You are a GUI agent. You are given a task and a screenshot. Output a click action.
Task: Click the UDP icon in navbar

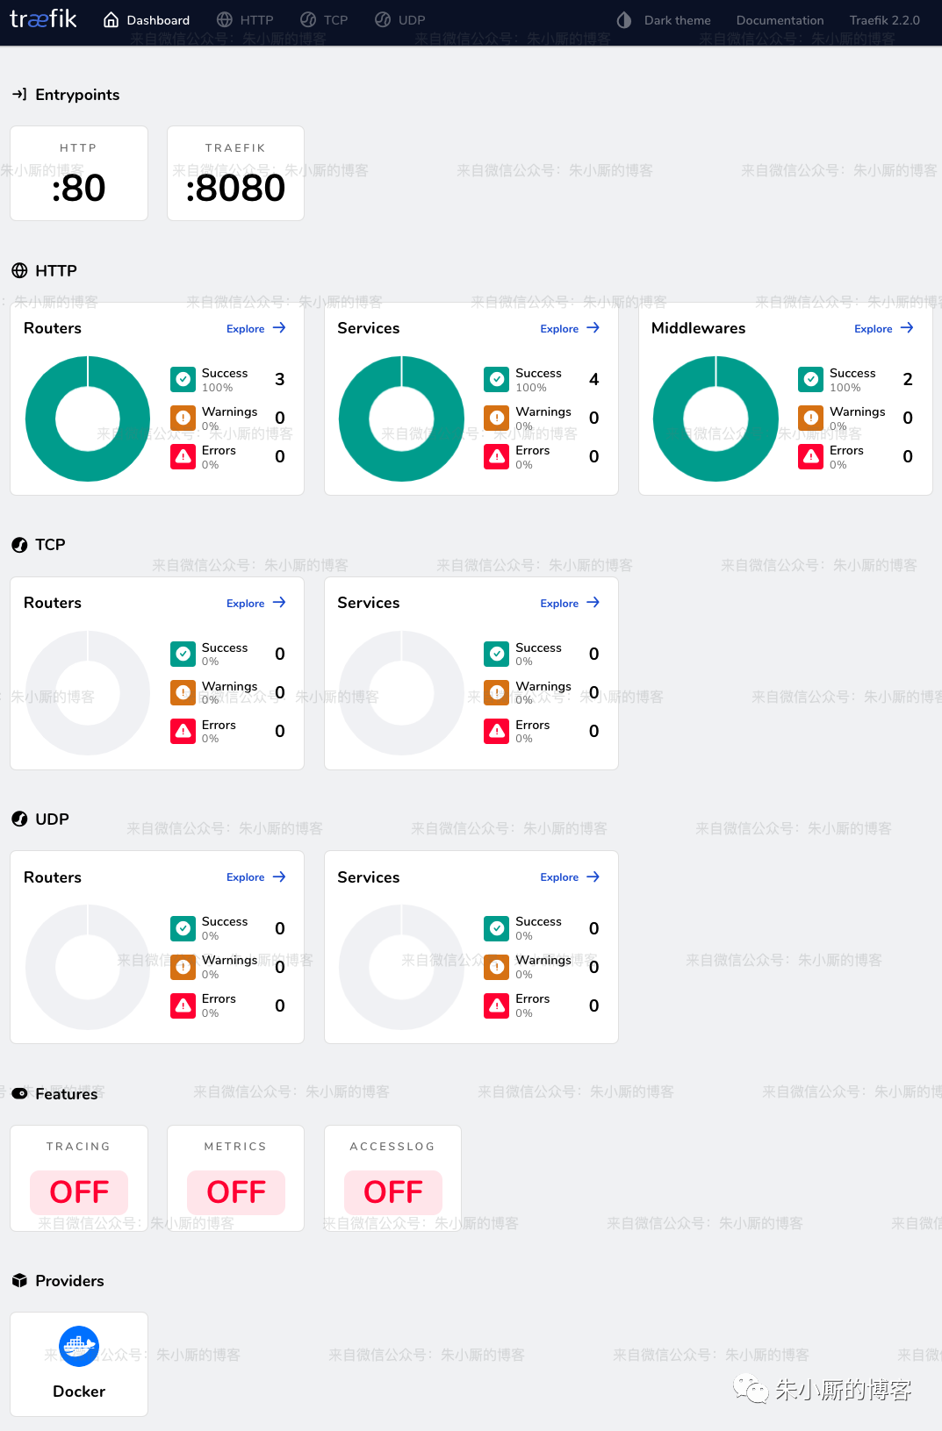click(x=383, y=20)
